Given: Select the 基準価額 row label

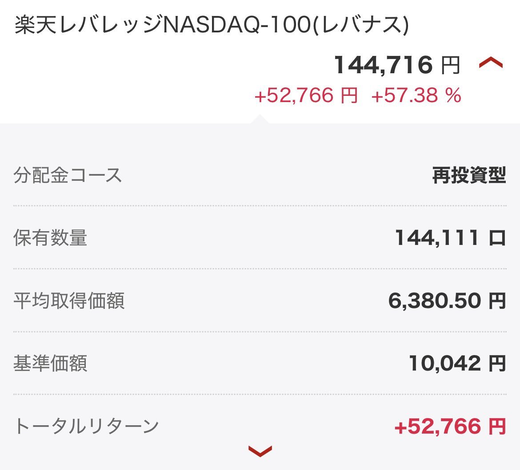Looking at the screenshot, I should [50, 363].
